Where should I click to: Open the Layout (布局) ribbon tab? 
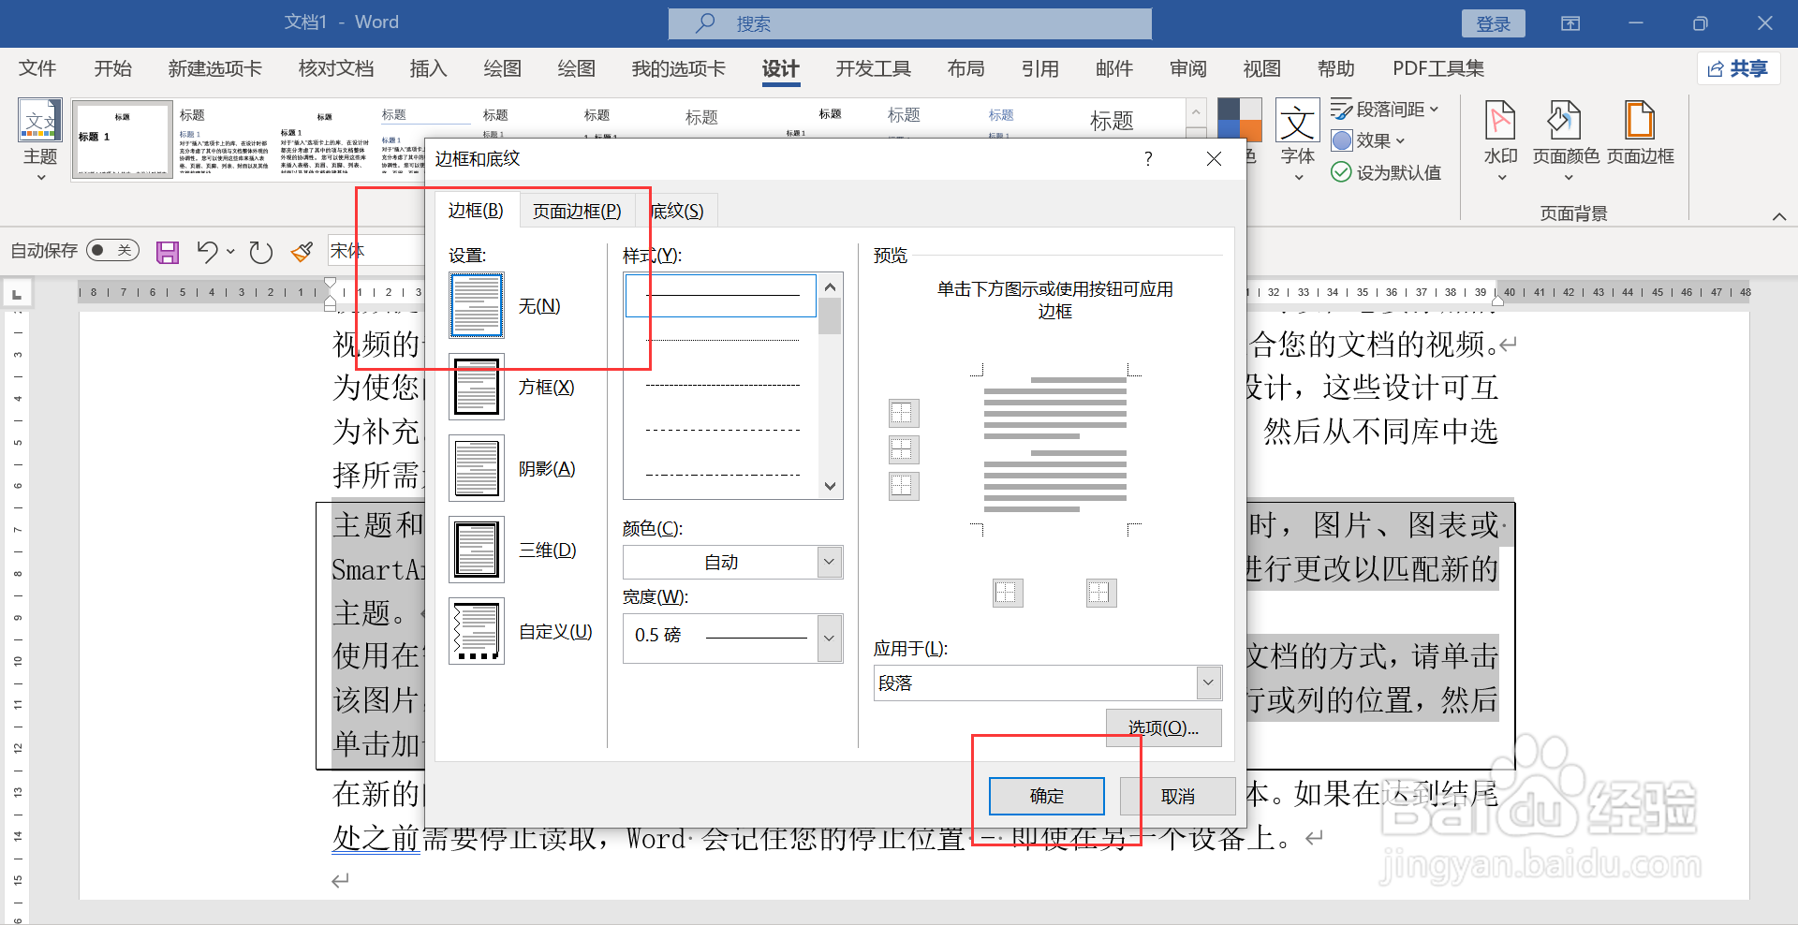click(x=965, y=68)
